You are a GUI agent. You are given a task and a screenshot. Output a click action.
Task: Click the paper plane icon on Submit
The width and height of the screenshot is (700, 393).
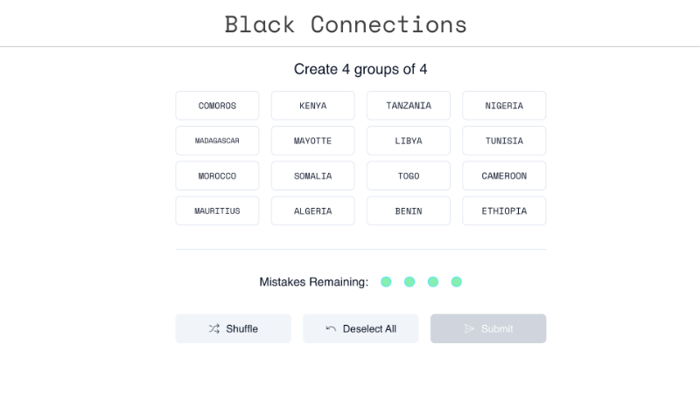click(x=470, y=328)
